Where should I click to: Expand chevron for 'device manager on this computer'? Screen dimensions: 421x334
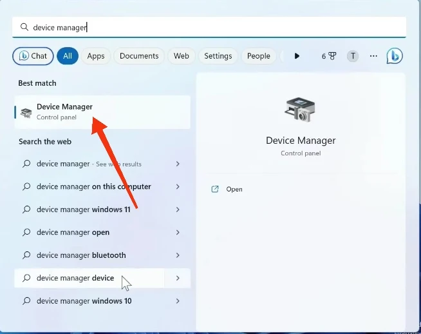tap(178, 186)
